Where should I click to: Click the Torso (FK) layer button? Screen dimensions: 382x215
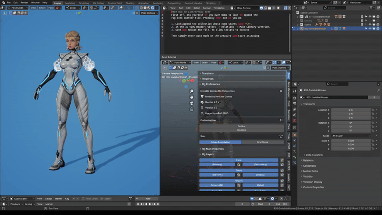click(217, 175)
